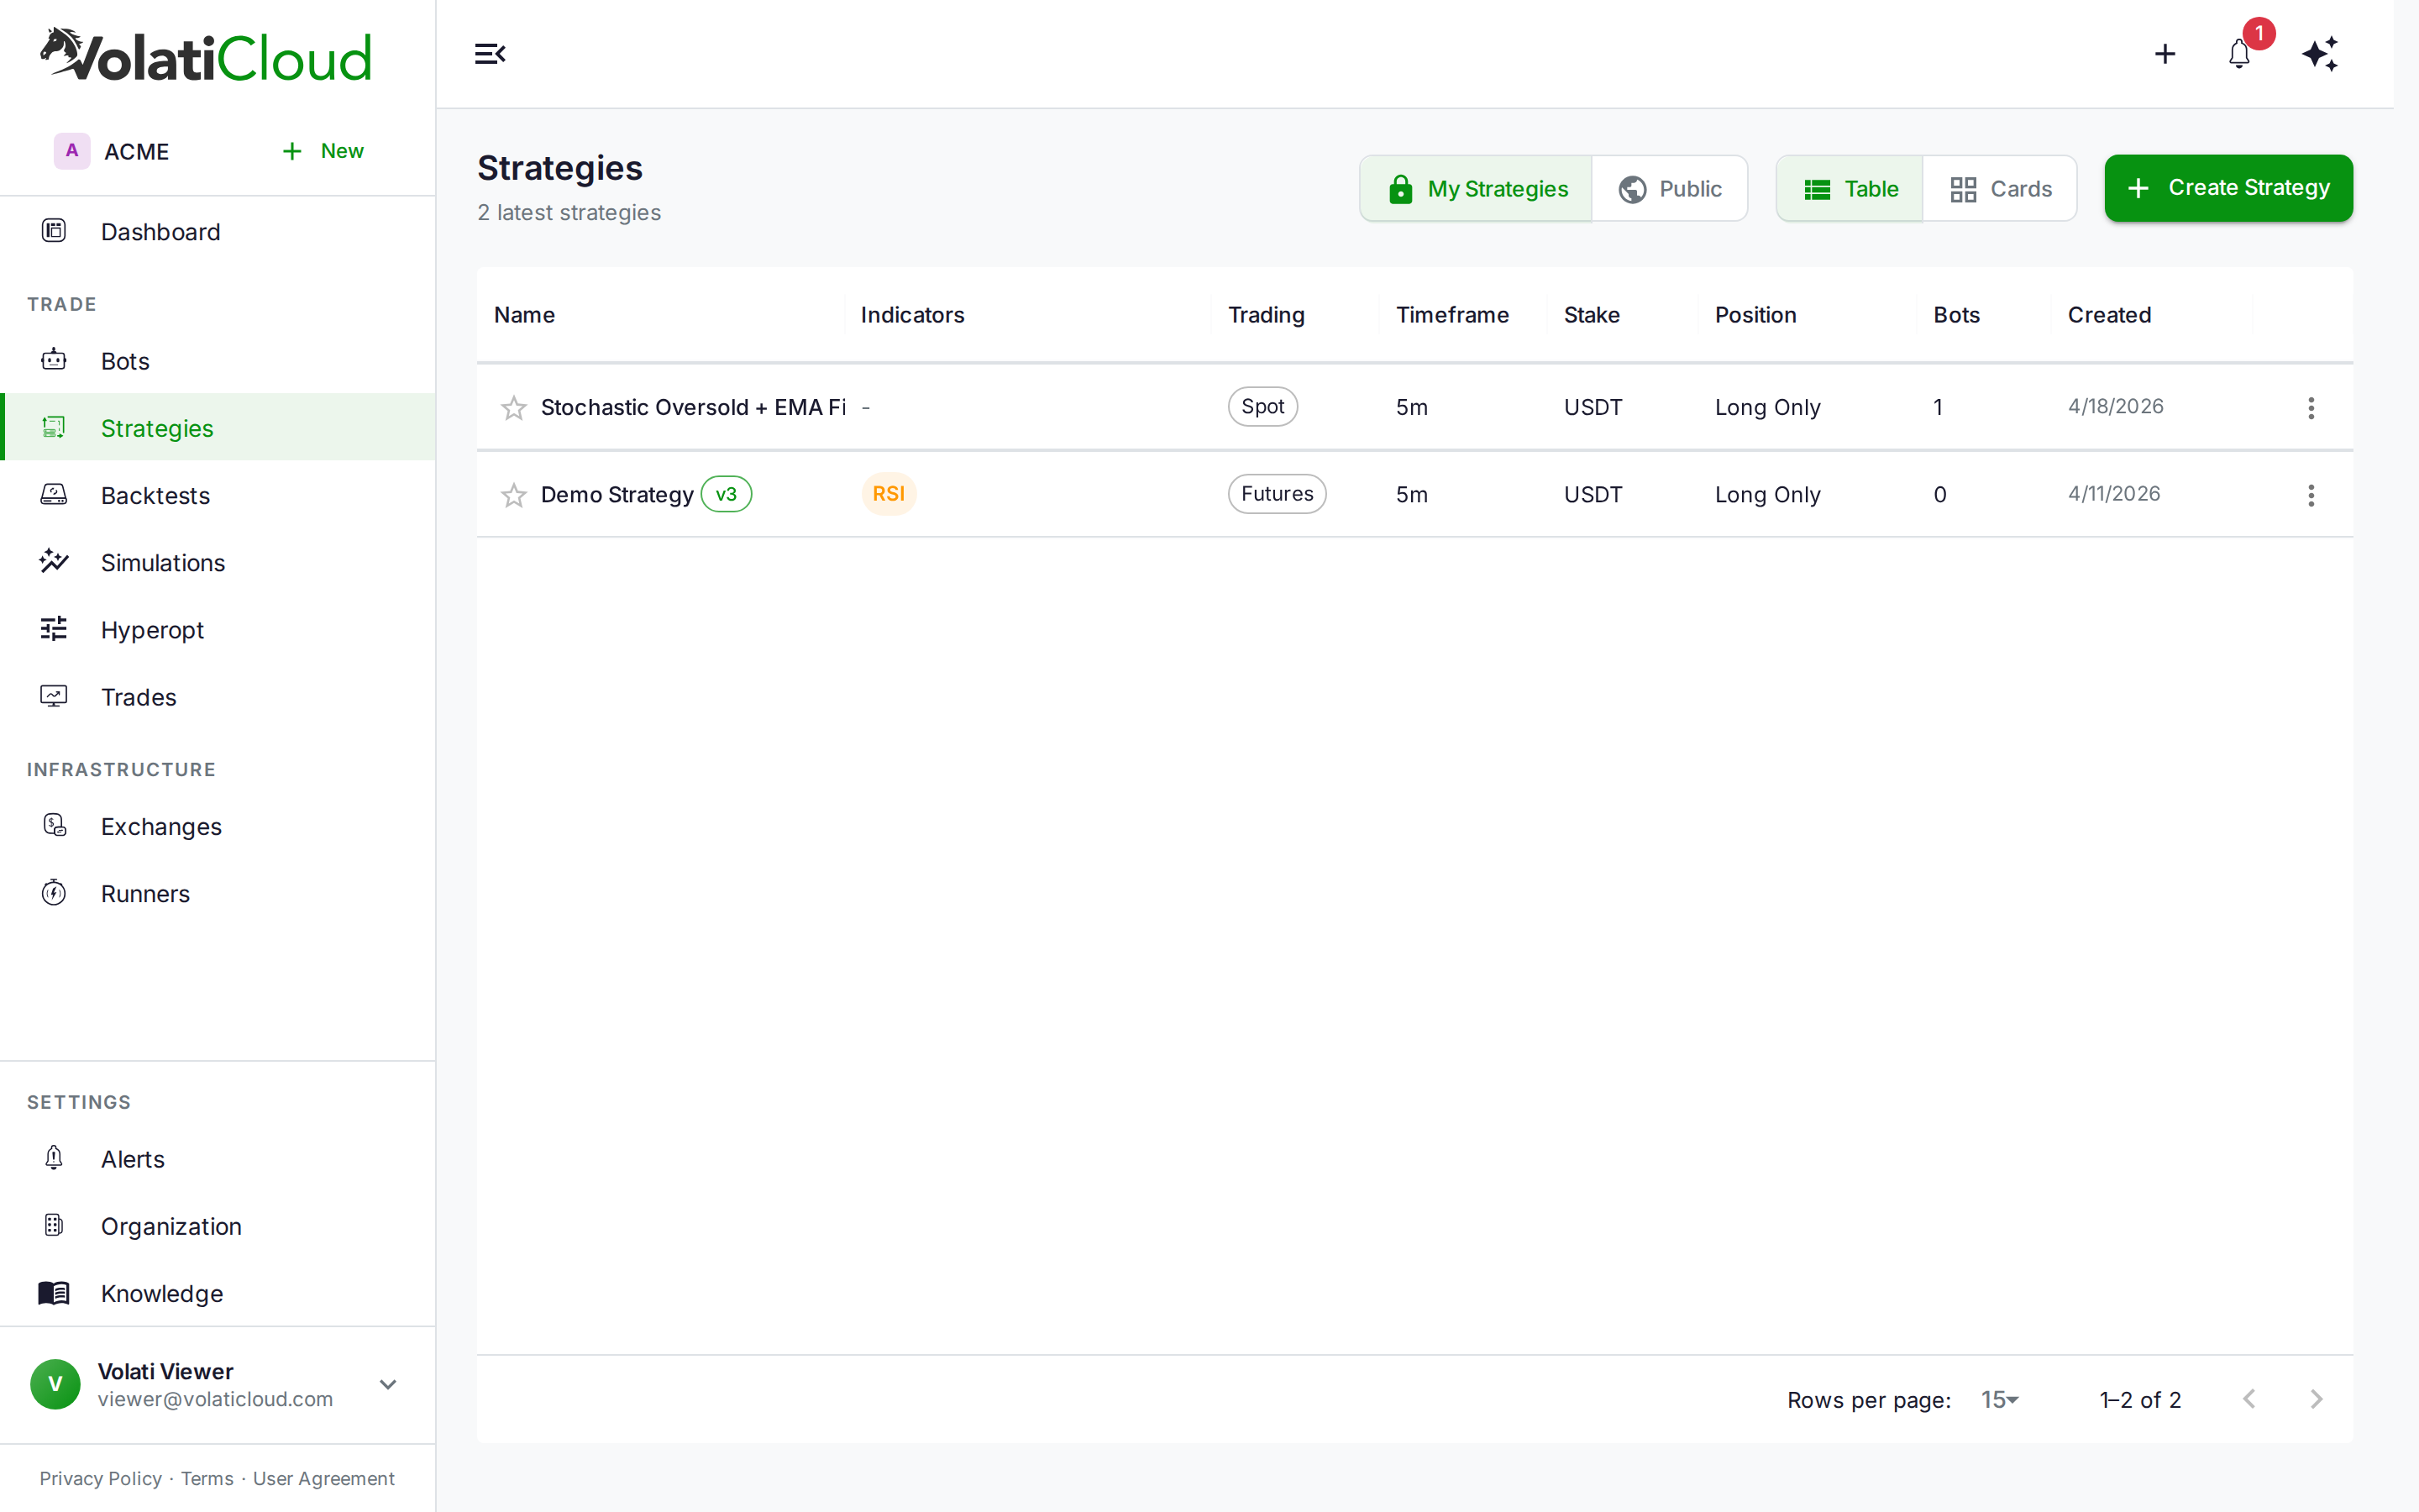Viewport: 2419px width, 1512px height.
Task: Open Backtests page
Action: (218, 495)
